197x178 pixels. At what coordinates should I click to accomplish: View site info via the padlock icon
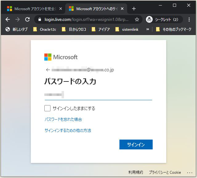(x=40, y=19)
